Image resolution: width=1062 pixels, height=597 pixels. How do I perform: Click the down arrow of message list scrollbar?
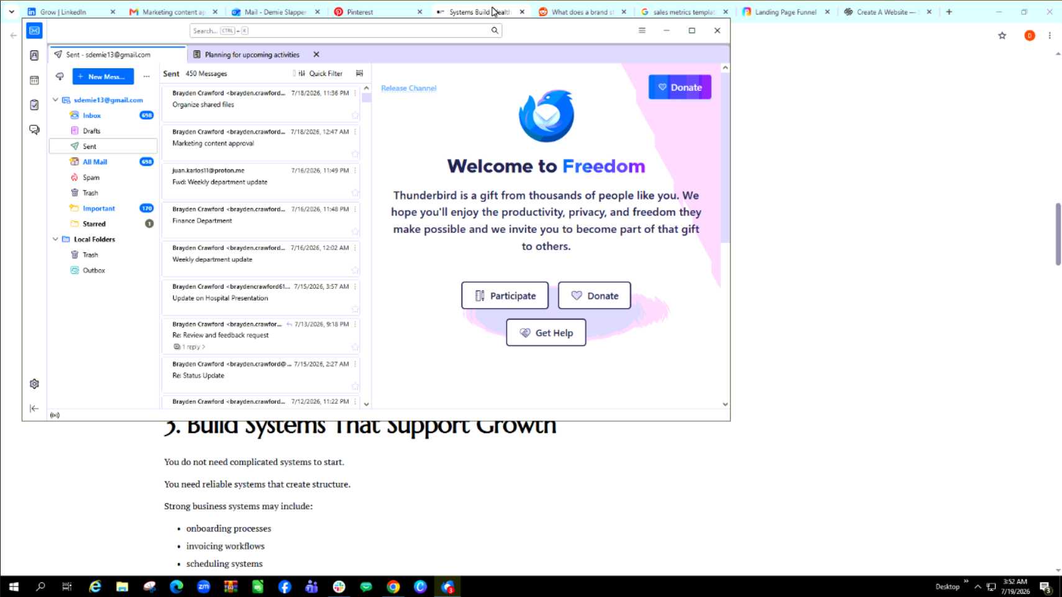point(367,404)
